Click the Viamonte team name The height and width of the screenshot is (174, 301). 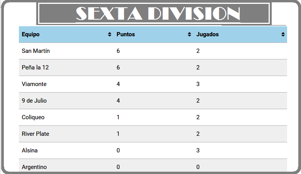pyautogui.click(x=34, y=84)
